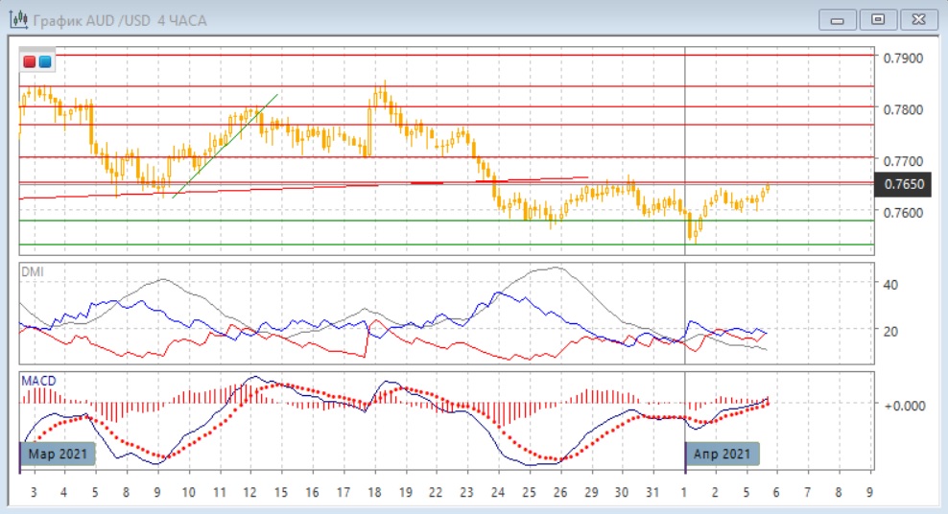Screen dimensions: 948x514
Task: Click the blue square icon on chart
Action: click(x=45, y=62)
